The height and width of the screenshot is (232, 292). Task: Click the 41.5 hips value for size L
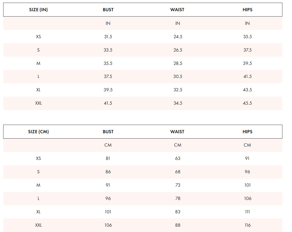(x=247, y=77)
